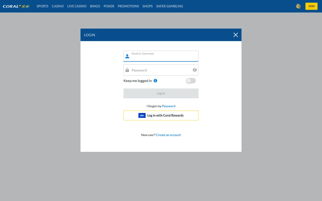Screen dimensions: 322x201
Task: Enable the Keep me logged in switch
Action: (191, 81)
